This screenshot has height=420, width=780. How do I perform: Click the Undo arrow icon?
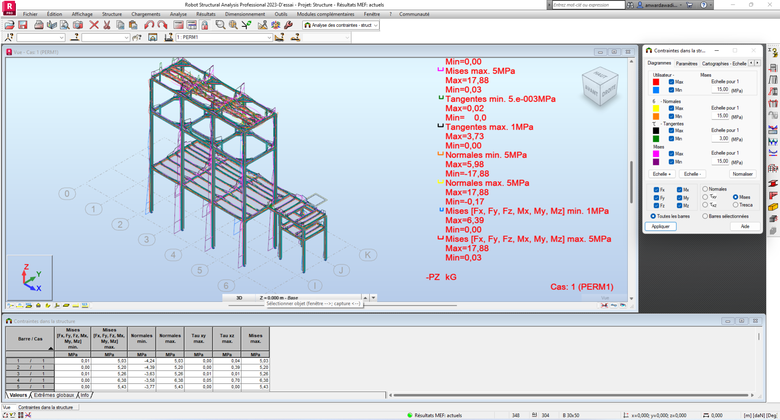[x=149, y=25]
